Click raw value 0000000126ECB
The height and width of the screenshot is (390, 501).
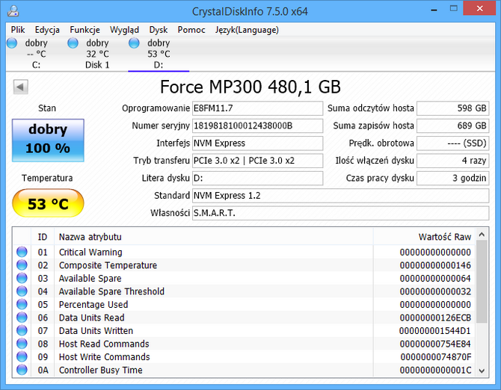point(435,318)
